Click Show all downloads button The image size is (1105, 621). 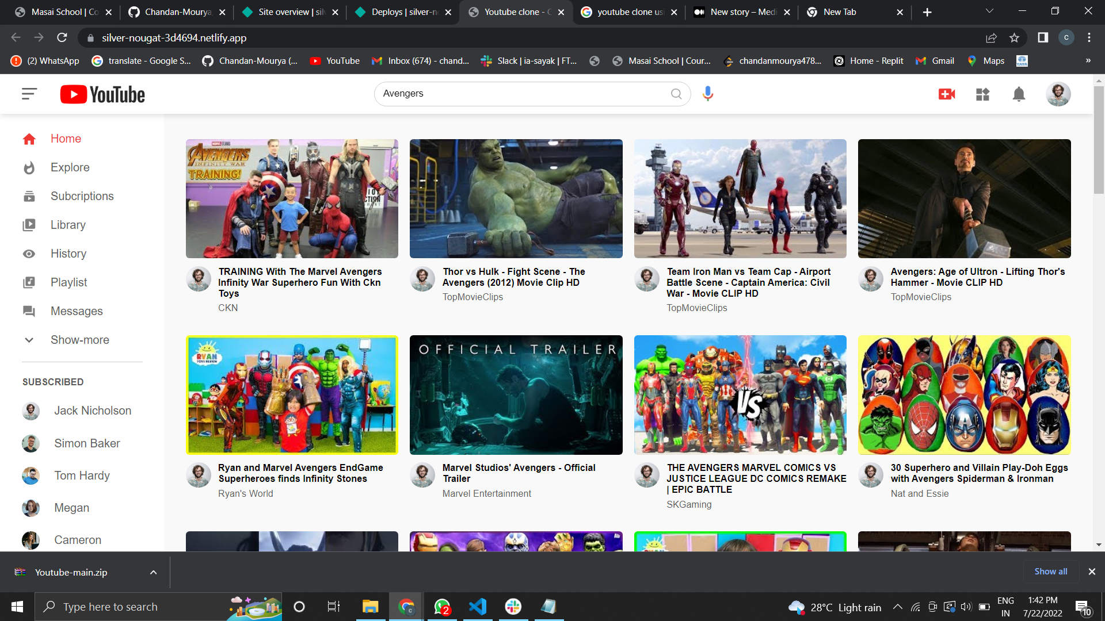coord(1050,572)
